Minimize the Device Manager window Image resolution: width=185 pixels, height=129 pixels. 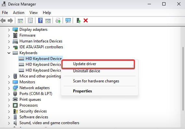pyautogui.click(x=149, y=4)
